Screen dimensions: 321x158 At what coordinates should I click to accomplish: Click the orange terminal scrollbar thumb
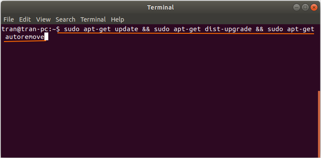coord(319,124)
